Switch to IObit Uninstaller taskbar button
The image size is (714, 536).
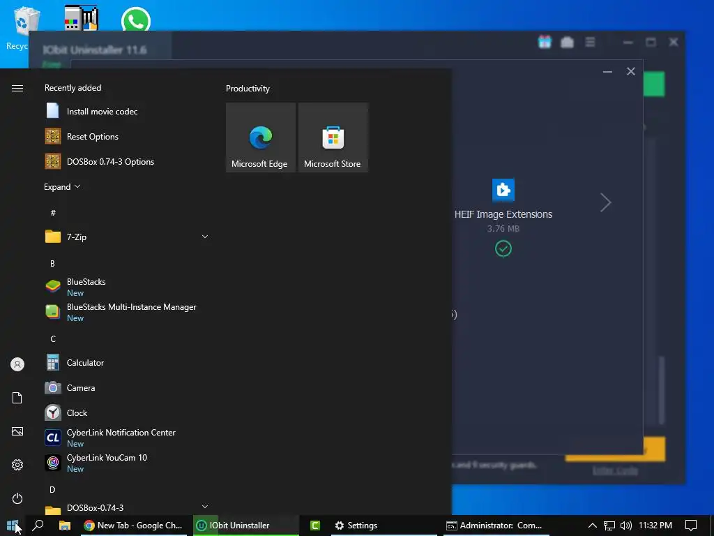click(246, 526)
